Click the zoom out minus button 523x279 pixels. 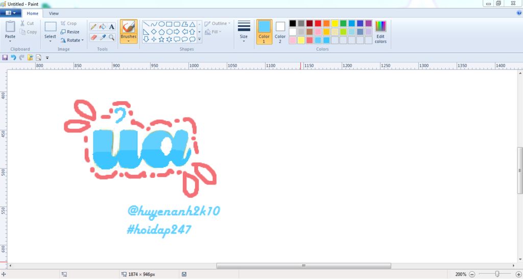tap(472, 274)
